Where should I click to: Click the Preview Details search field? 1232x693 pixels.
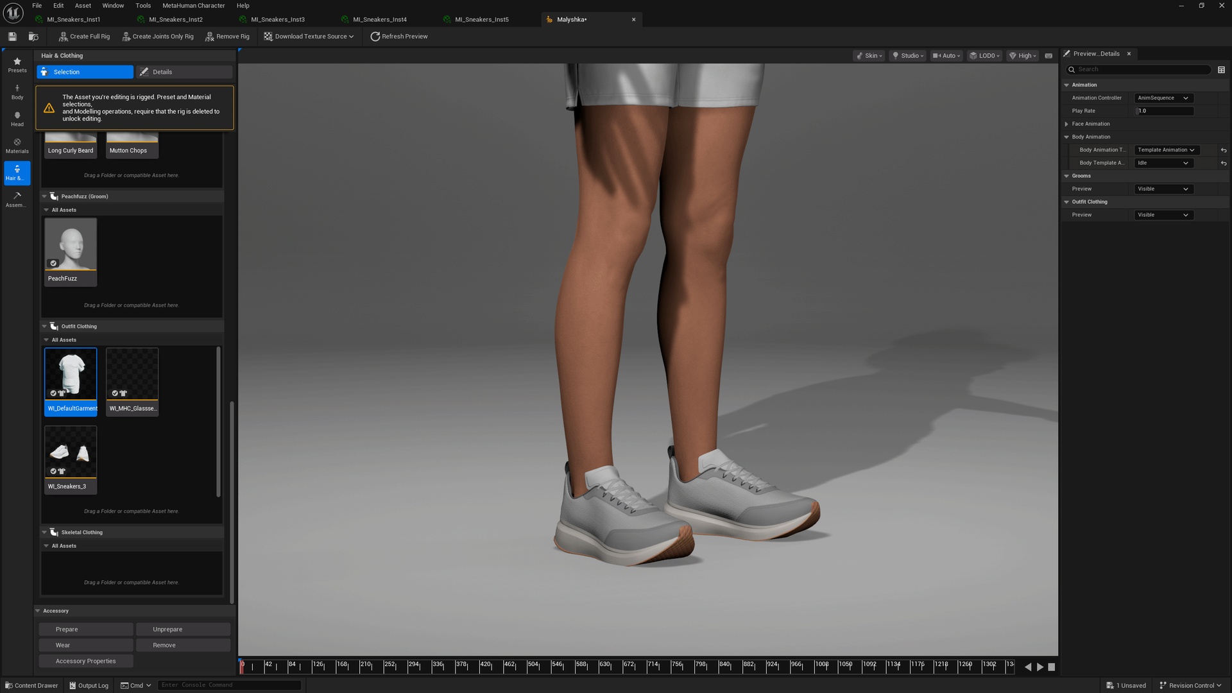(1139, 69)
